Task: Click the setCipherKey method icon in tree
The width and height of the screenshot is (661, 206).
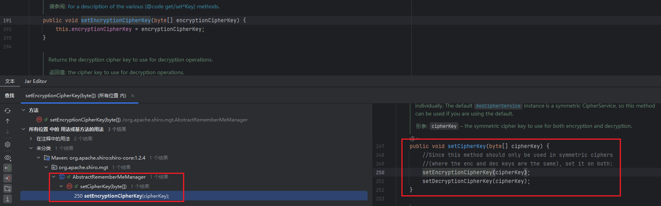Action: point(69,187)
